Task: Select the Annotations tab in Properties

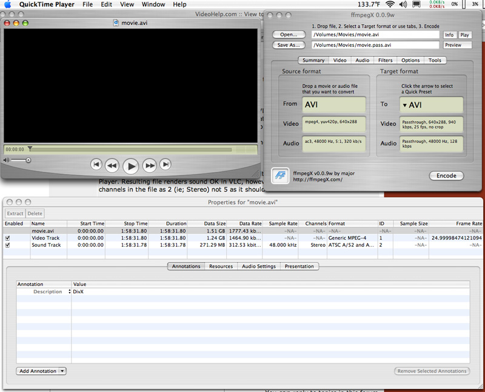Action: tap(186, 266)
